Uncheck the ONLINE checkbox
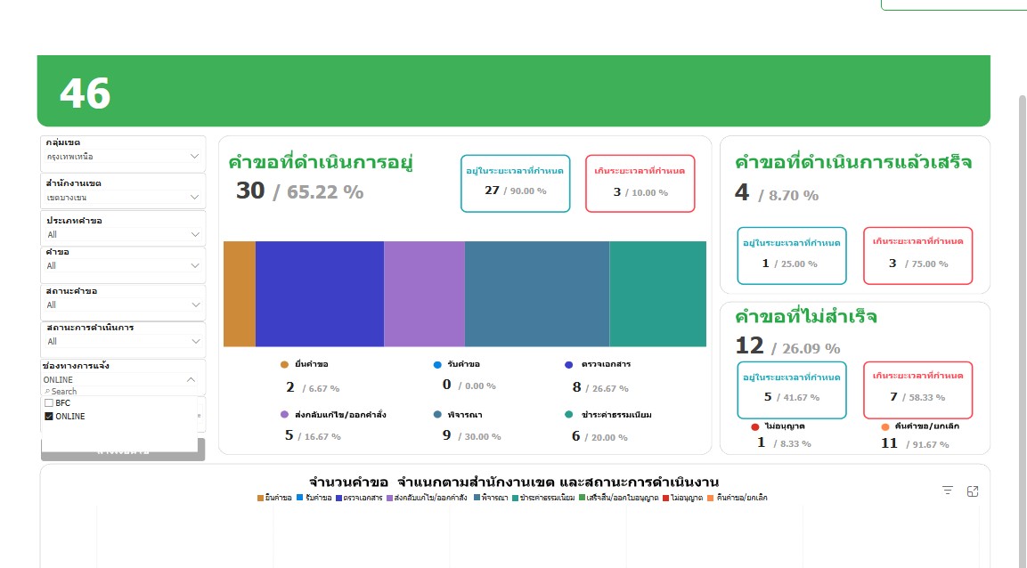This screenshot has width=1027, height=568. [49, 416]
